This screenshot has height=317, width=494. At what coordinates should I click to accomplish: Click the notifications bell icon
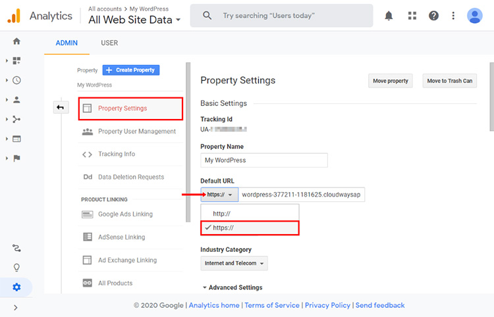pos(389,16)
